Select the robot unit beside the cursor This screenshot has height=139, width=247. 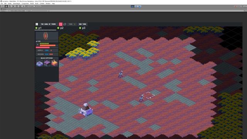[141, 99]
